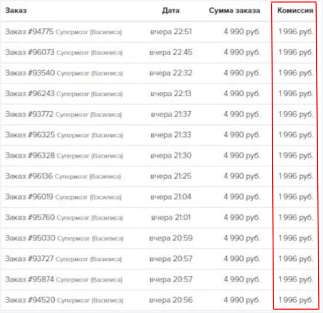Open order #94775 link
The height and width of the screenshot is (313, 323).
coord(29,32)
